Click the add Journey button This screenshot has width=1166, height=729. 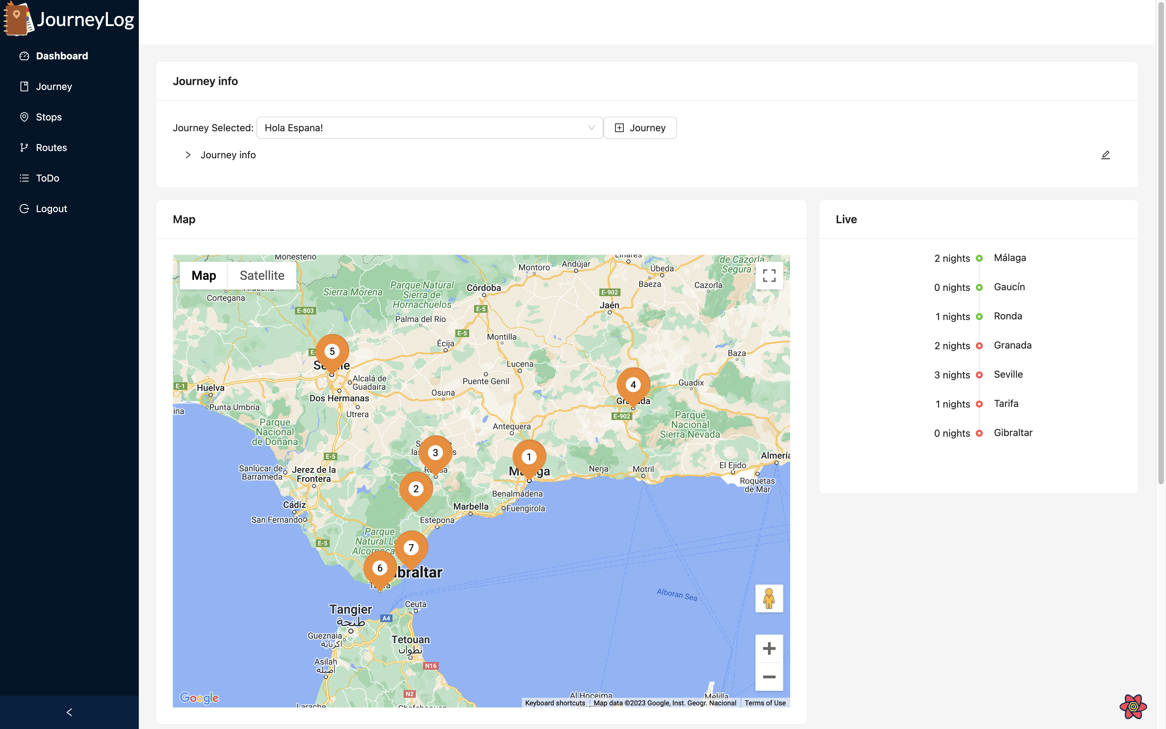[x=640, y=128]
